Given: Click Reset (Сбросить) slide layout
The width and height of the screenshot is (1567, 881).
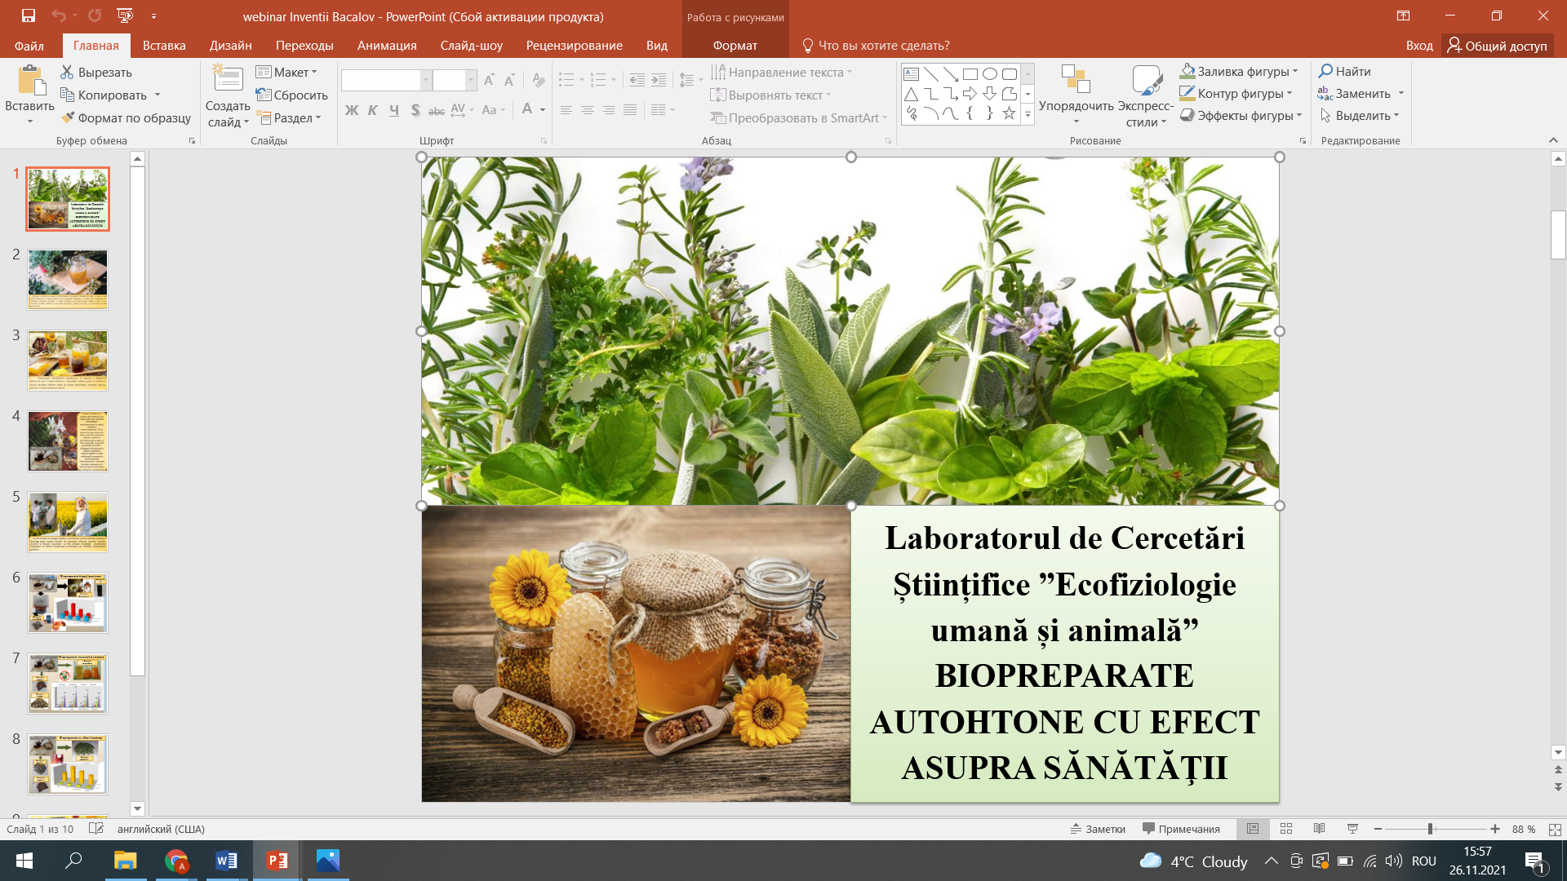Looking at the screenshot, I should 291,95.
